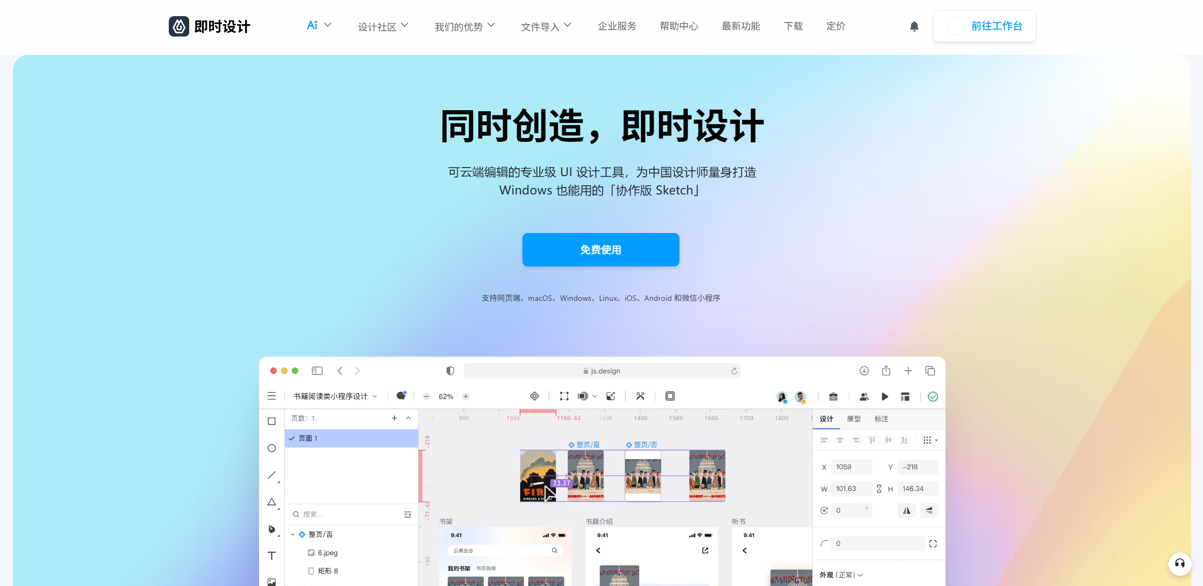Viewport: 1203px width, 586px height.
Task: Click the 62% zoom level
Action: tap(446, 397)
